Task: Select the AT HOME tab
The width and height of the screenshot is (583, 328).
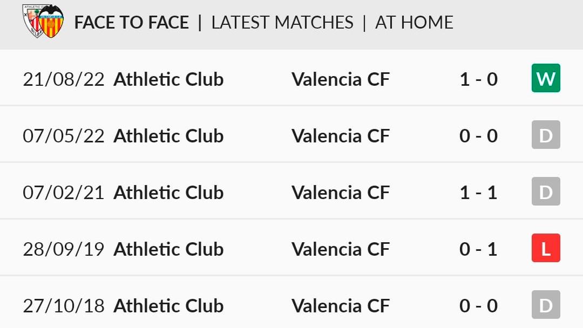Action: 414,22
